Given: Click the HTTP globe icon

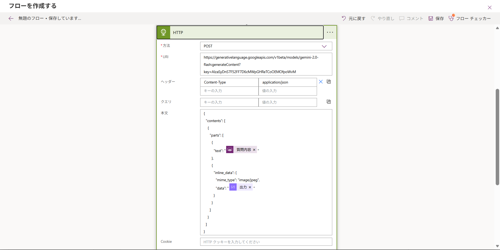Looking at the screenshot, I should pos(163,32).
